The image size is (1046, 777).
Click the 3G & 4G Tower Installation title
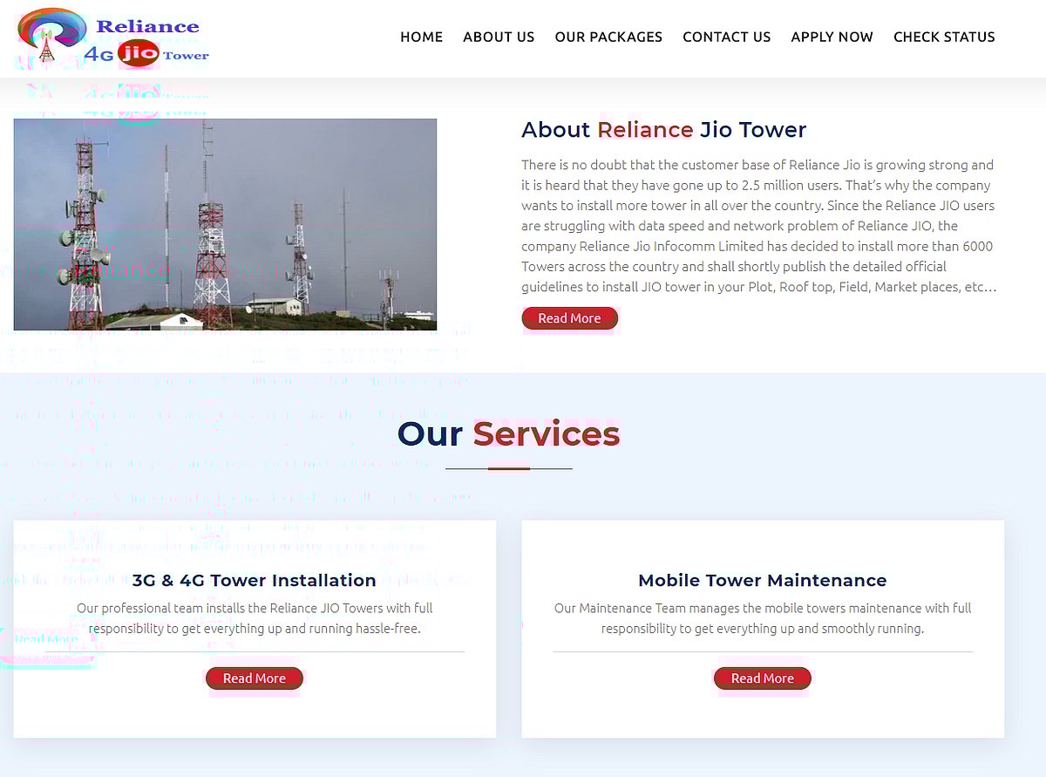254,580
